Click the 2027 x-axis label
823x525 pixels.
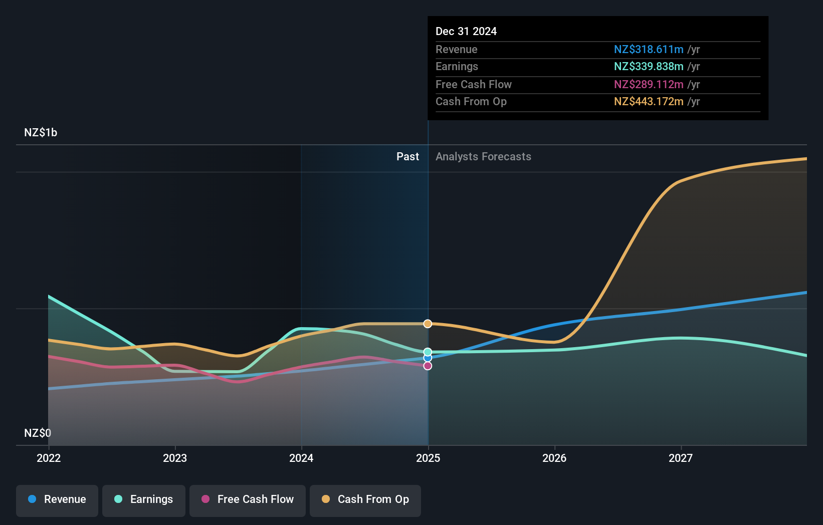coord(681,458)
